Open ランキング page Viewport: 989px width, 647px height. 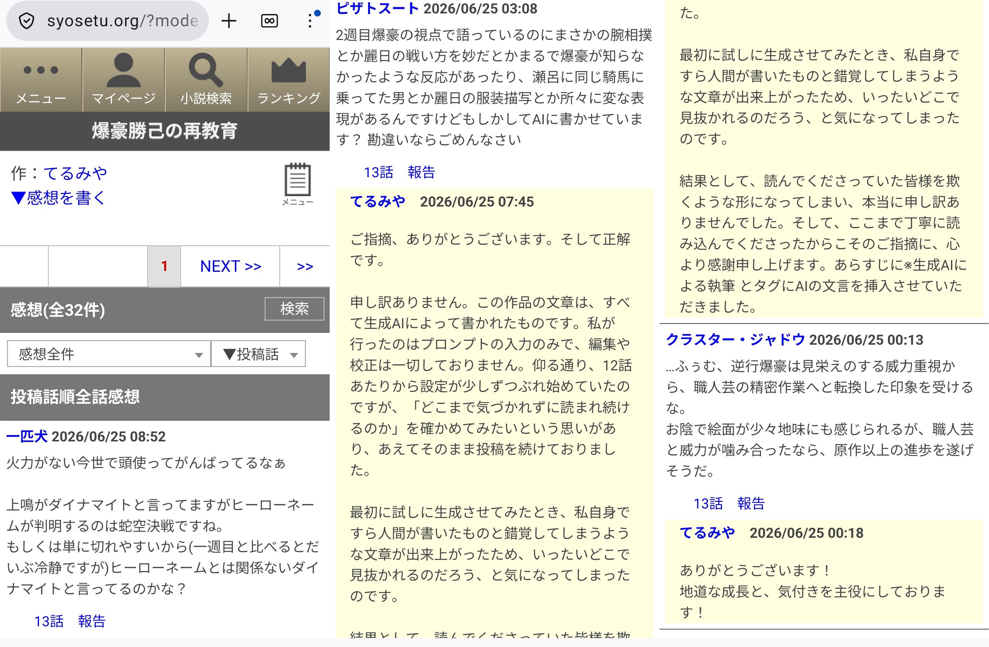pos(289,80)
